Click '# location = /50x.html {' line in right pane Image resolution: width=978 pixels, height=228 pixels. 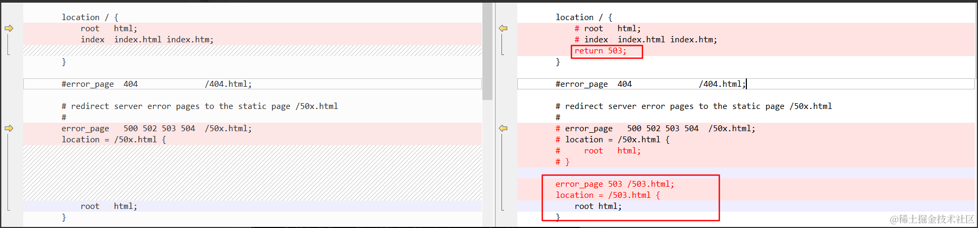(612, 140)
